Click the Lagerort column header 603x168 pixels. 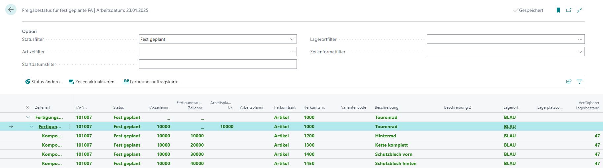click(x=511, y=107)
